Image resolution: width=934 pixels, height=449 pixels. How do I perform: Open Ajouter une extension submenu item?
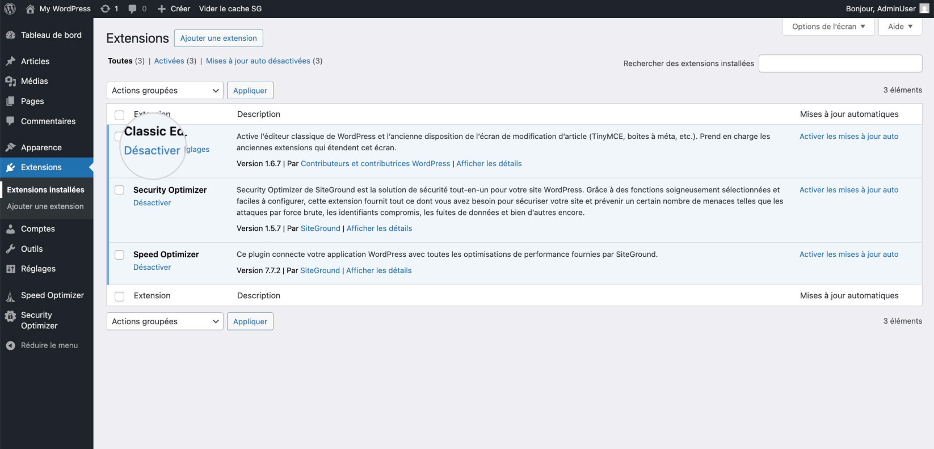(45, 206)
